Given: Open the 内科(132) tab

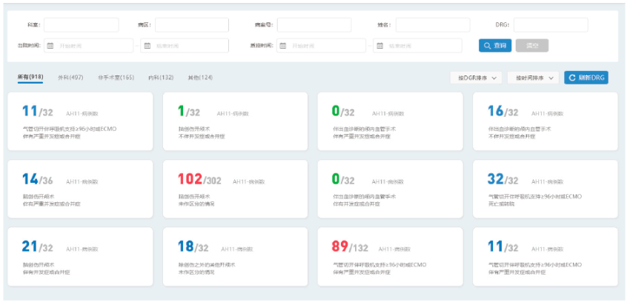Looking at the screenshot, I should (x=161, y=78).
